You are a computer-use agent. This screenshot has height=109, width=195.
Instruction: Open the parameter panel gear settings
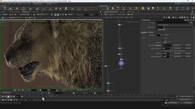[x=186, y=20]
